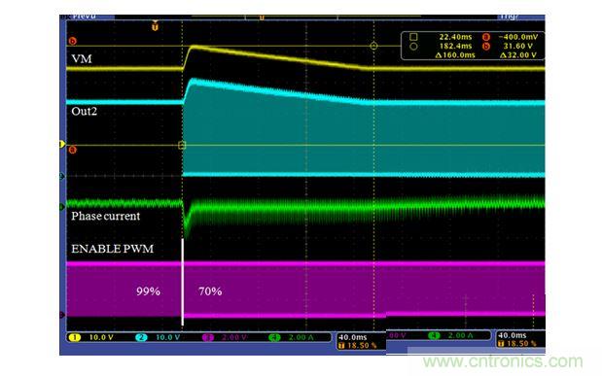
Task: Click the Δ32.00 V cursor delta readout
Action: (x=518, y=54)
